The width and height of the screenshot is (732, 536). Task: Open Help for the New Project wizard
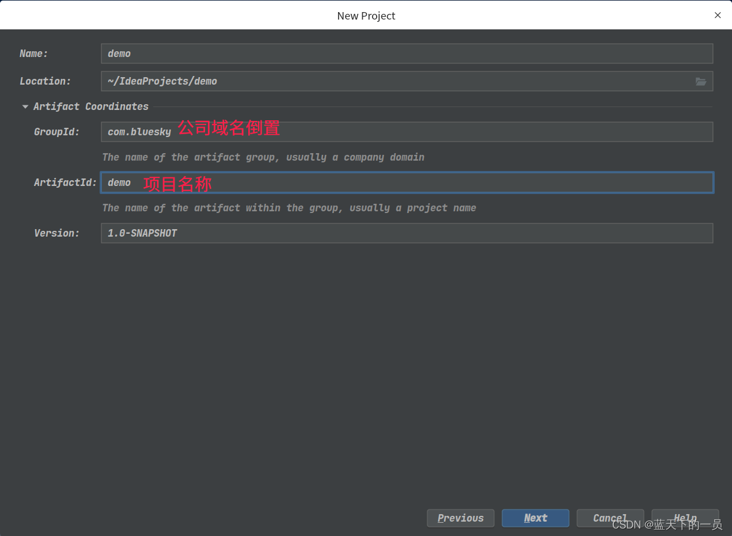coord(685,518)
